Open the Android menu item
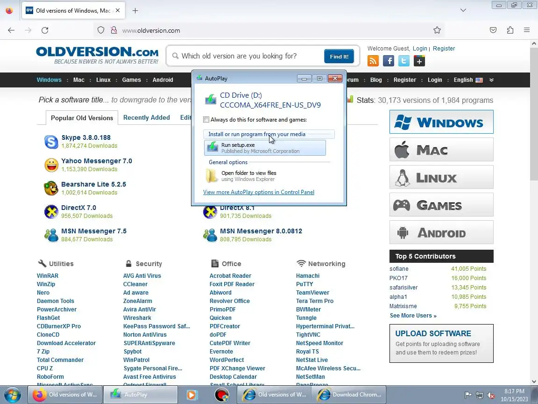This screenshot has height=404, width=538. click(x=163, y=79)
